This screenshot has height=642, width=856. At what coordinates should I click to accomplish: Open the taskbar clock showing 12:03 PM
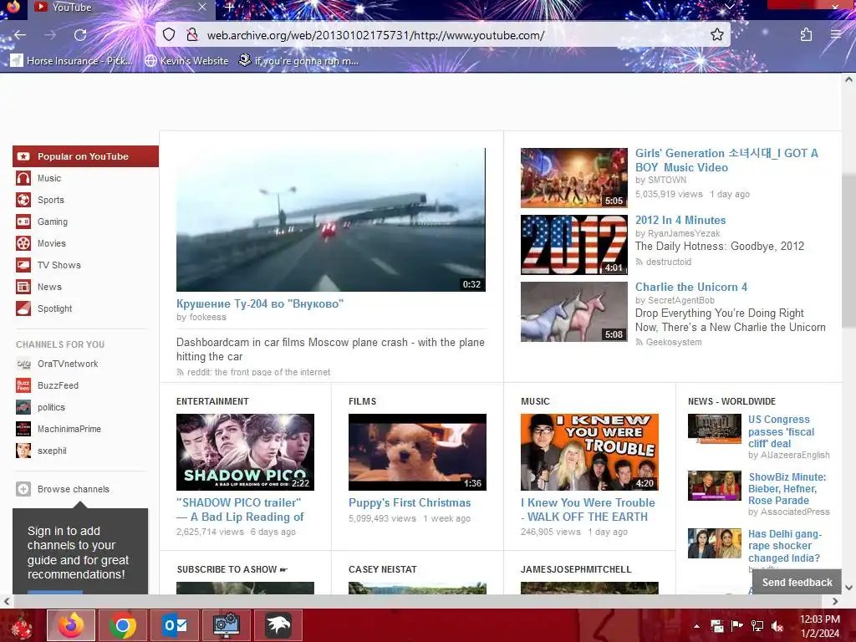pos(819,626)
